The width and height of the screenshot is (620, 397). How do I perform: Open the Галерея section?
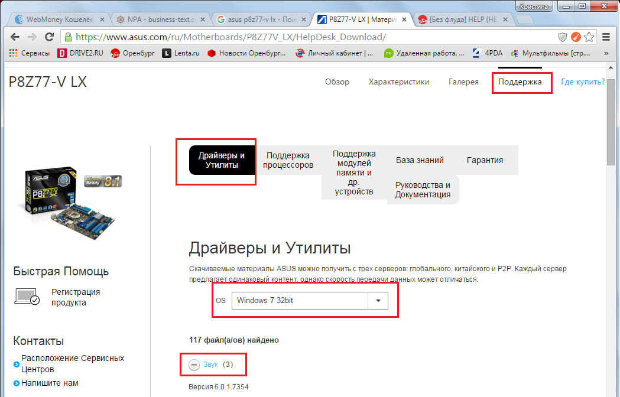click(x=463, y=82)
